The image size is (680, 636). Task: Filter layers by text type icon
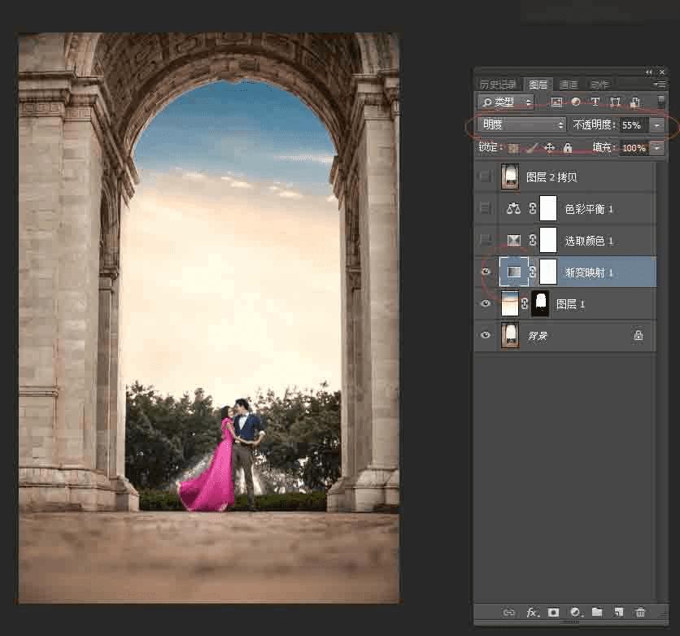pyautogui.click(x=595, y=102)
